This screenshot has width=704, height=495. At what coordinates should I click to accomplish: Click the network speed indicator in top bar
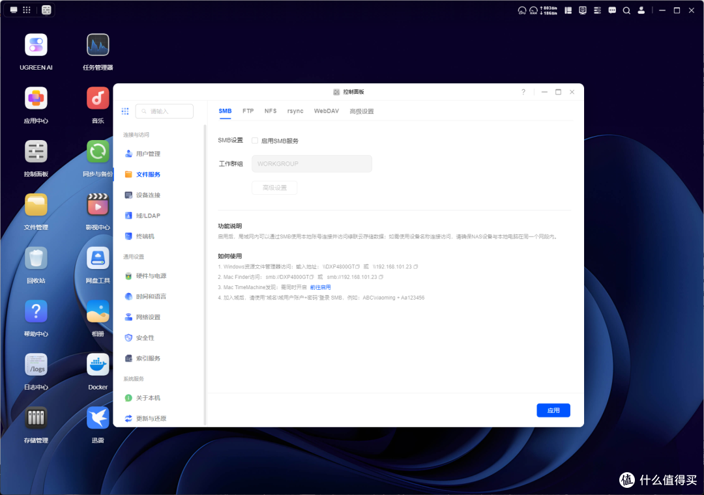(x=548, y=10)
